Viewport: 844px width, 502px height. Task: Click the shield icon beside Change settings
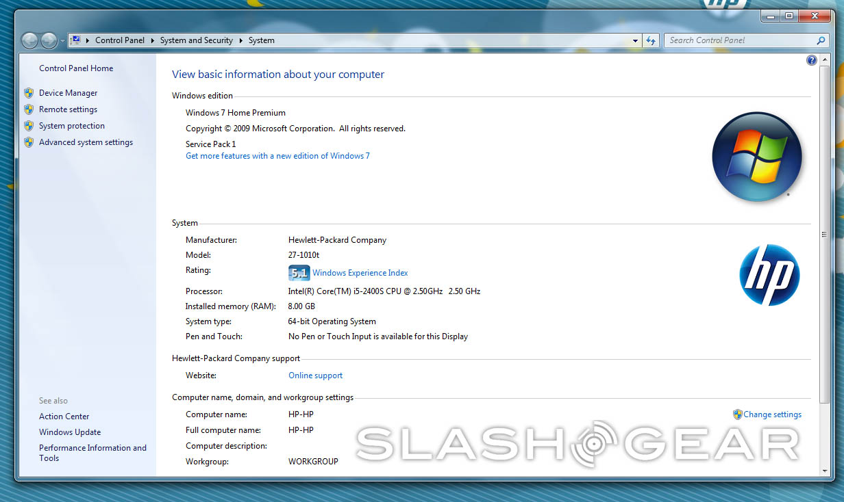(737, 414)
